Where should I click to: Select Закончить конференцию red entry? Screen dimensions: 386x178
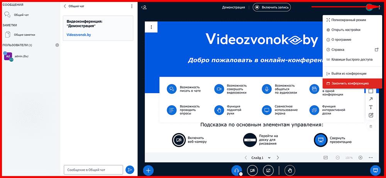point(352,83)
